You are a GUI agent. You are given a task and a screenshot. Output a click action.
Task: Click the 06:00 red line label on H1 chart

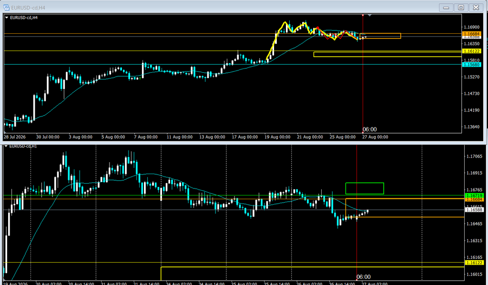tap(364, 277)
